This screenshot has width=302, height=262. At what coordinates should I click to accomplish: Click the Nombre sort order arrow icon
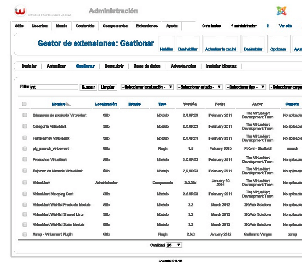(x=68, y=104)
